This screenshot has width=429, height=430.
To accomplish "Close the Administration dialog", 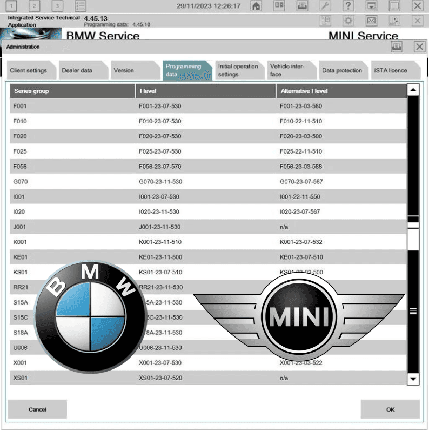I will pyautogui.click(x=419, y=47).
